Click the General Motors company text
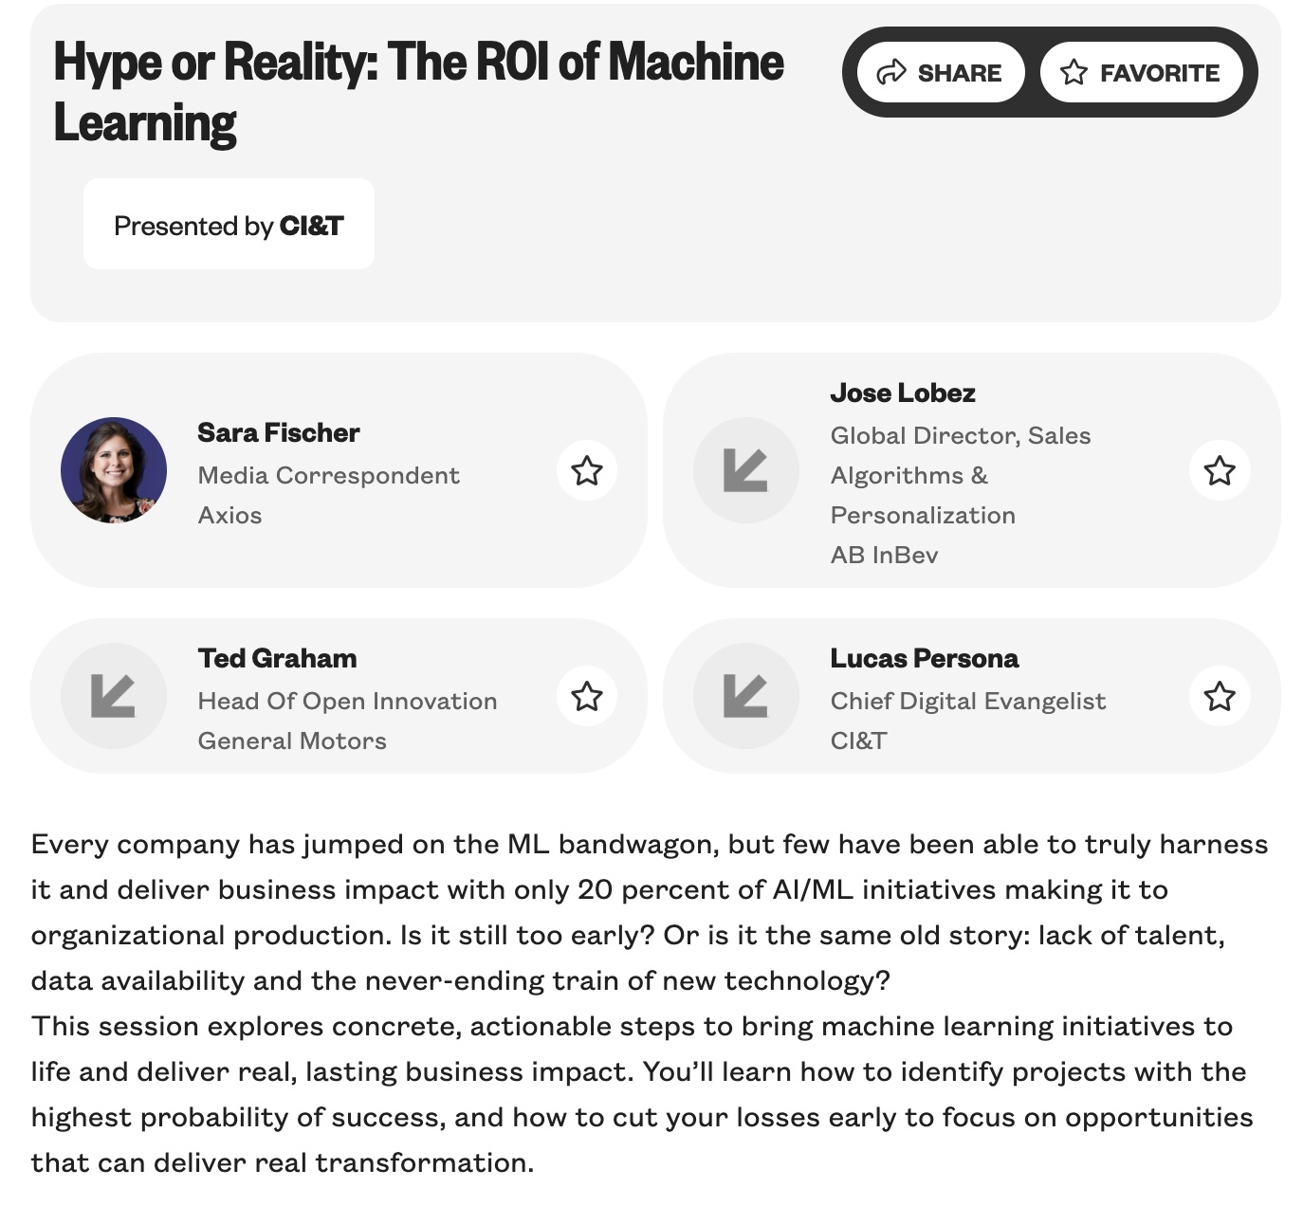 (292, 740)
